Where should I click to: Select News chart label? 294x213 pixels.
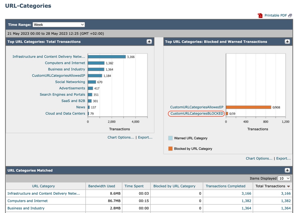point(80,107)
